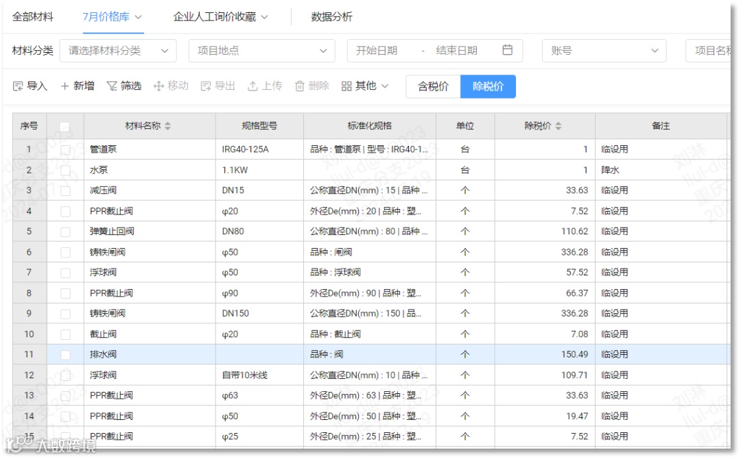The height and width of the screenshot is (459, 741).
Task: Click the 备注 column header
Action: point(661,126)
